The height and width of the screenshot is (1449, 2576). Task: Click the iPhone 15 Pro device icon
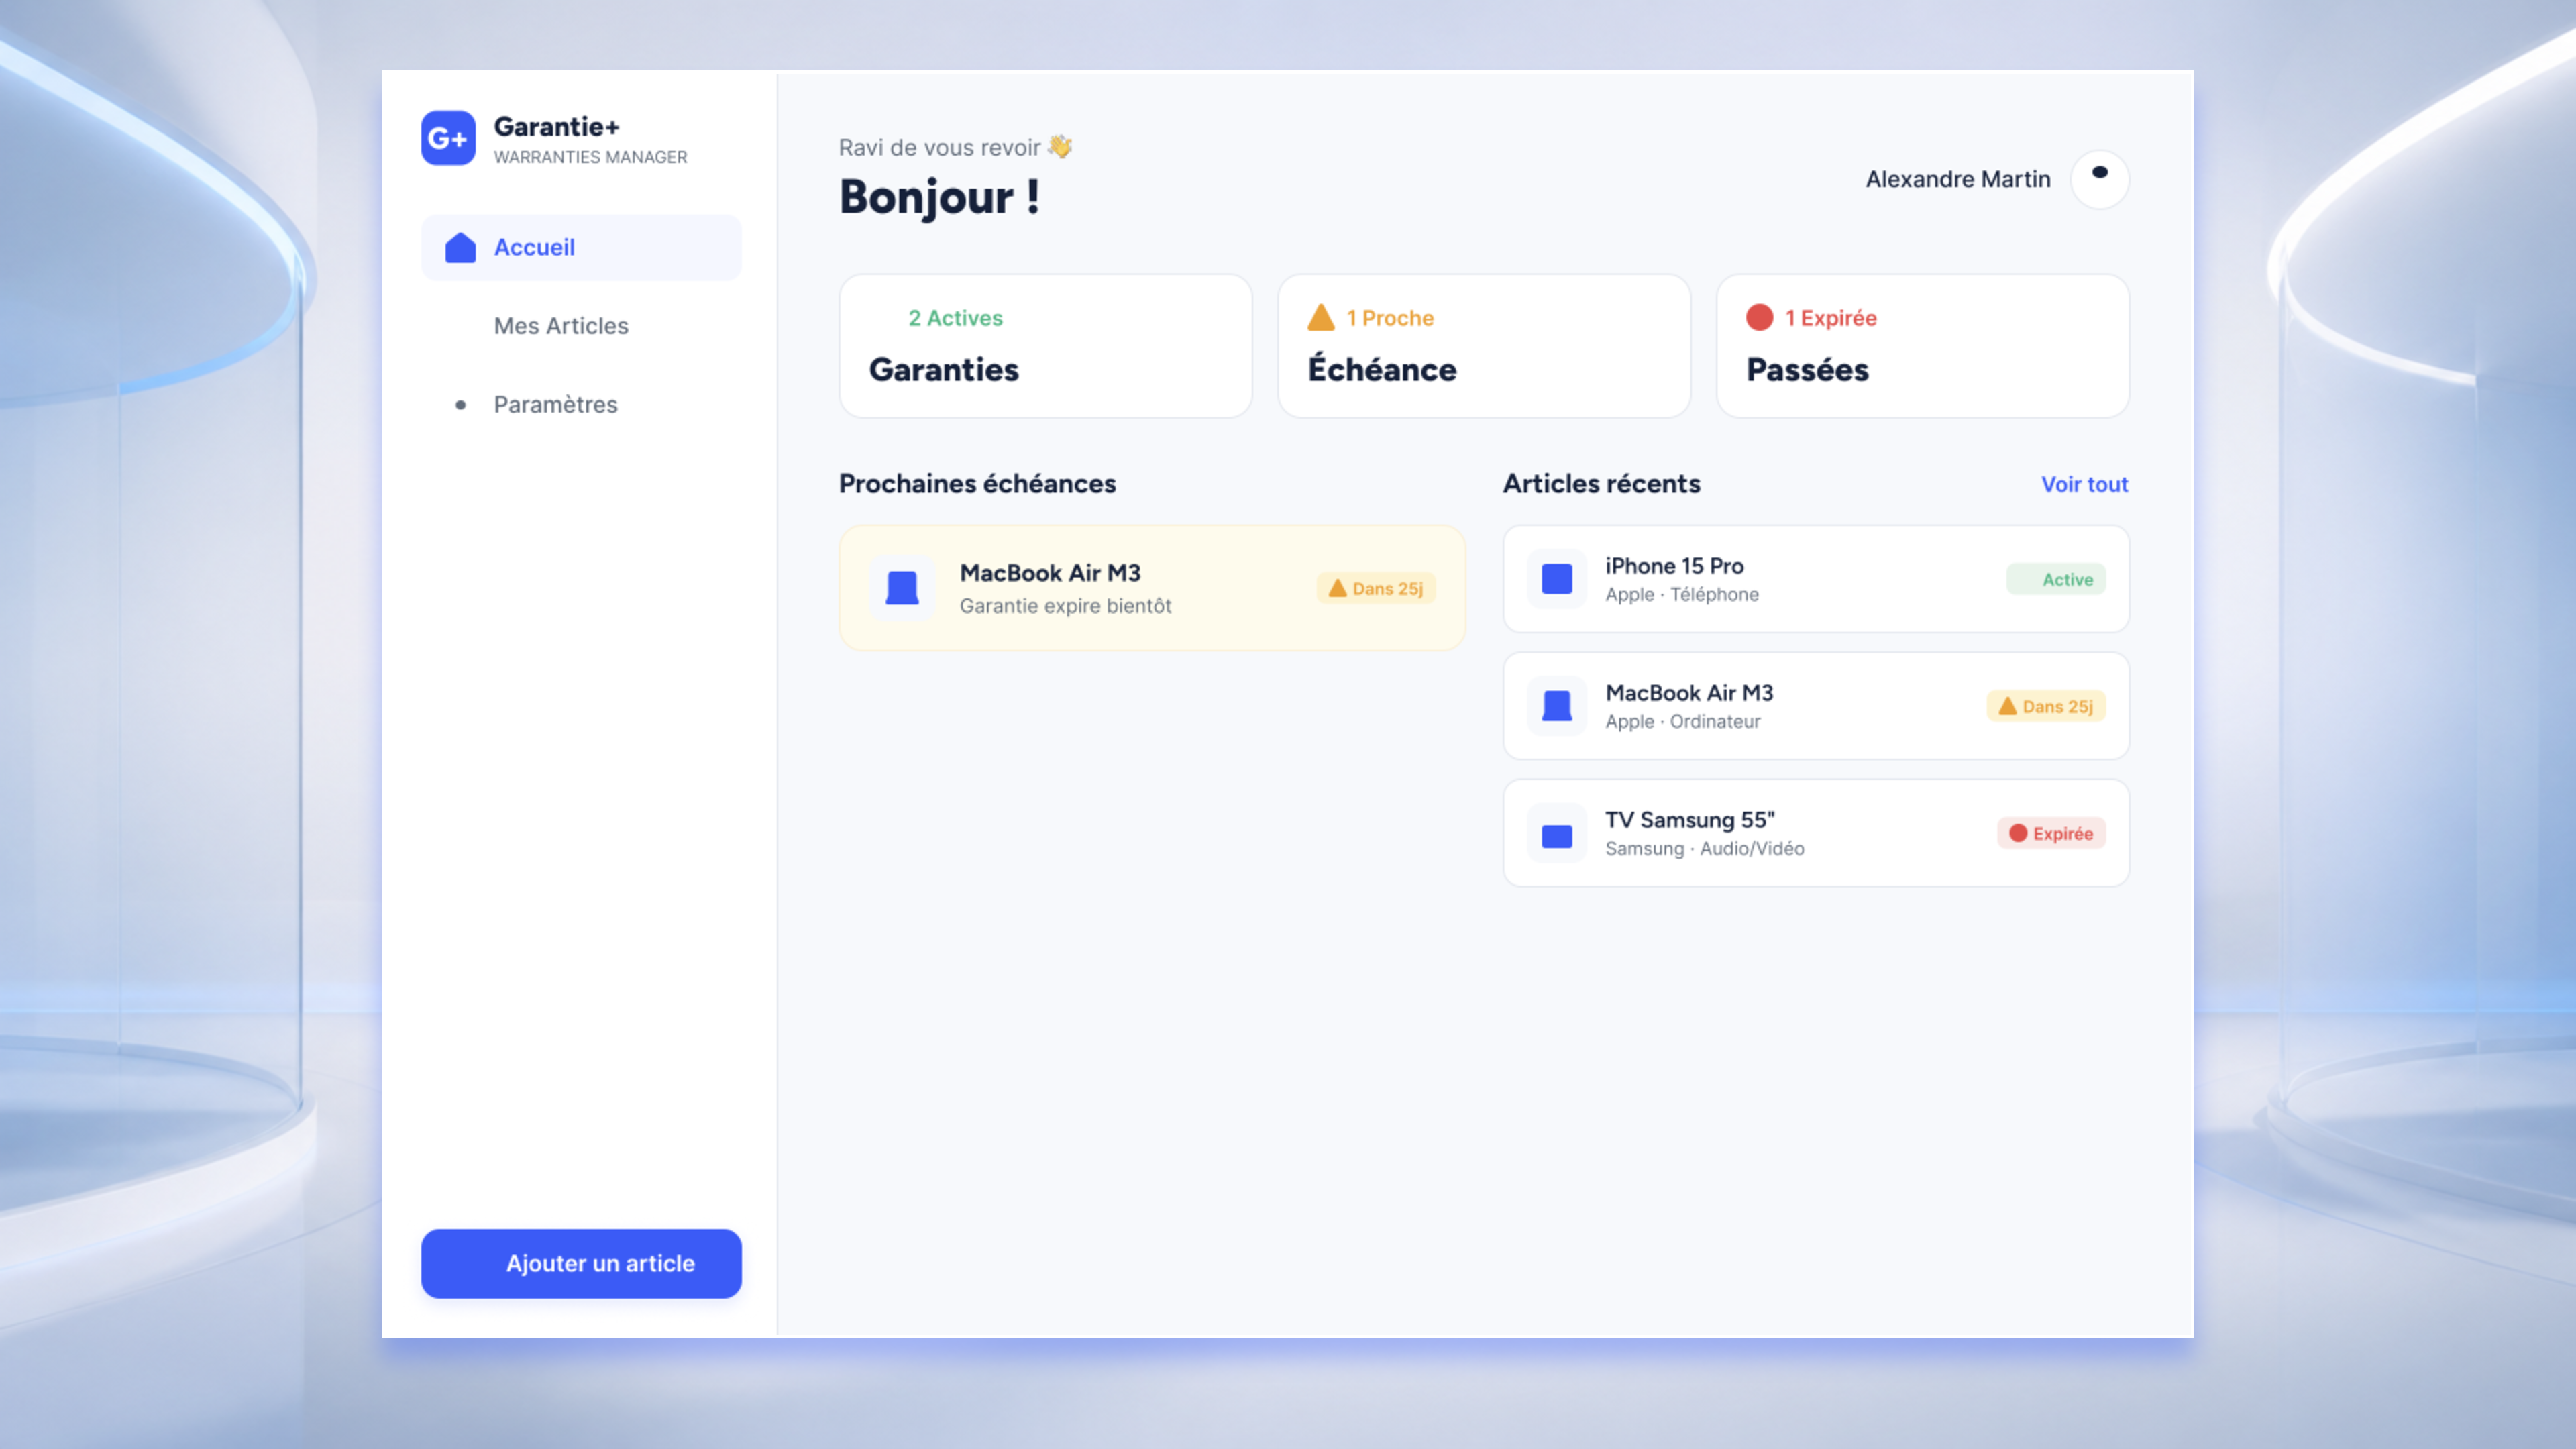click(1557, 579)
